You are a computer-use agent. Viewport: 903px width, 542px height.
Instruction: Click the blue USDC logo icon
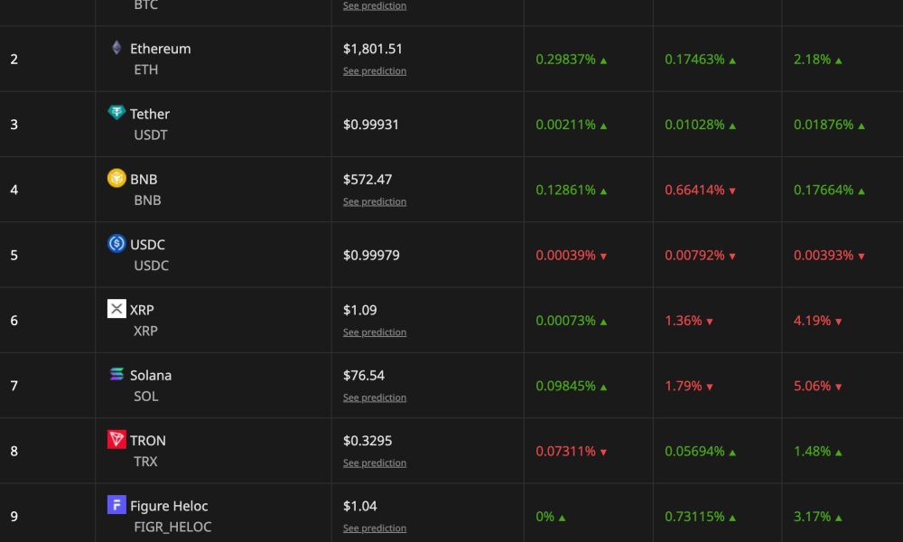[116, 243]
